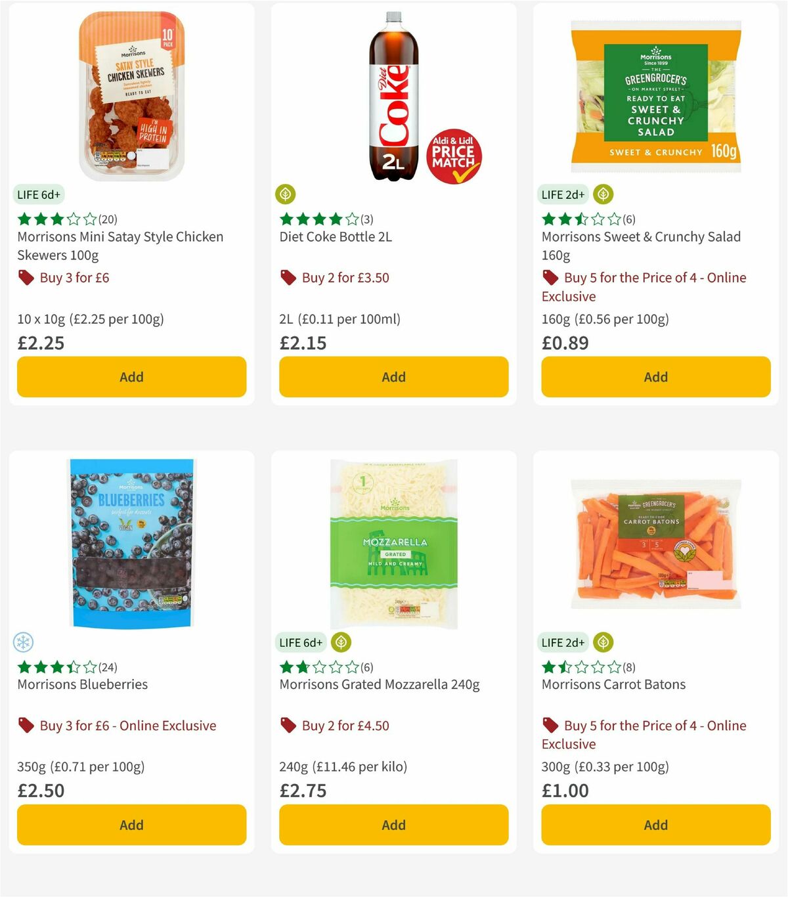Open the review count for Diet Coke Bottle
Viewport: 788px width, 897px height.
point(365,219)
